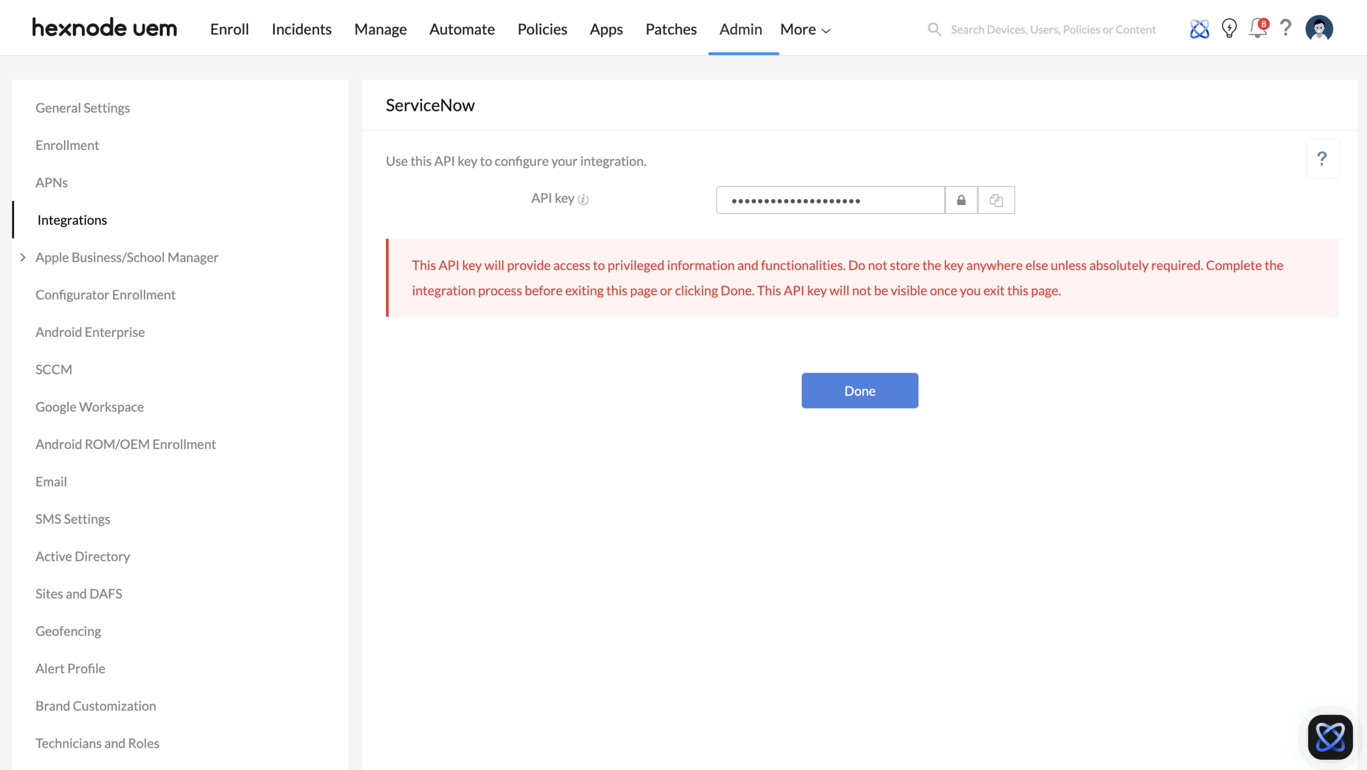The image size is (1367, 770).
Task: Open Technicians and Roles
Action: pos(97,743)
